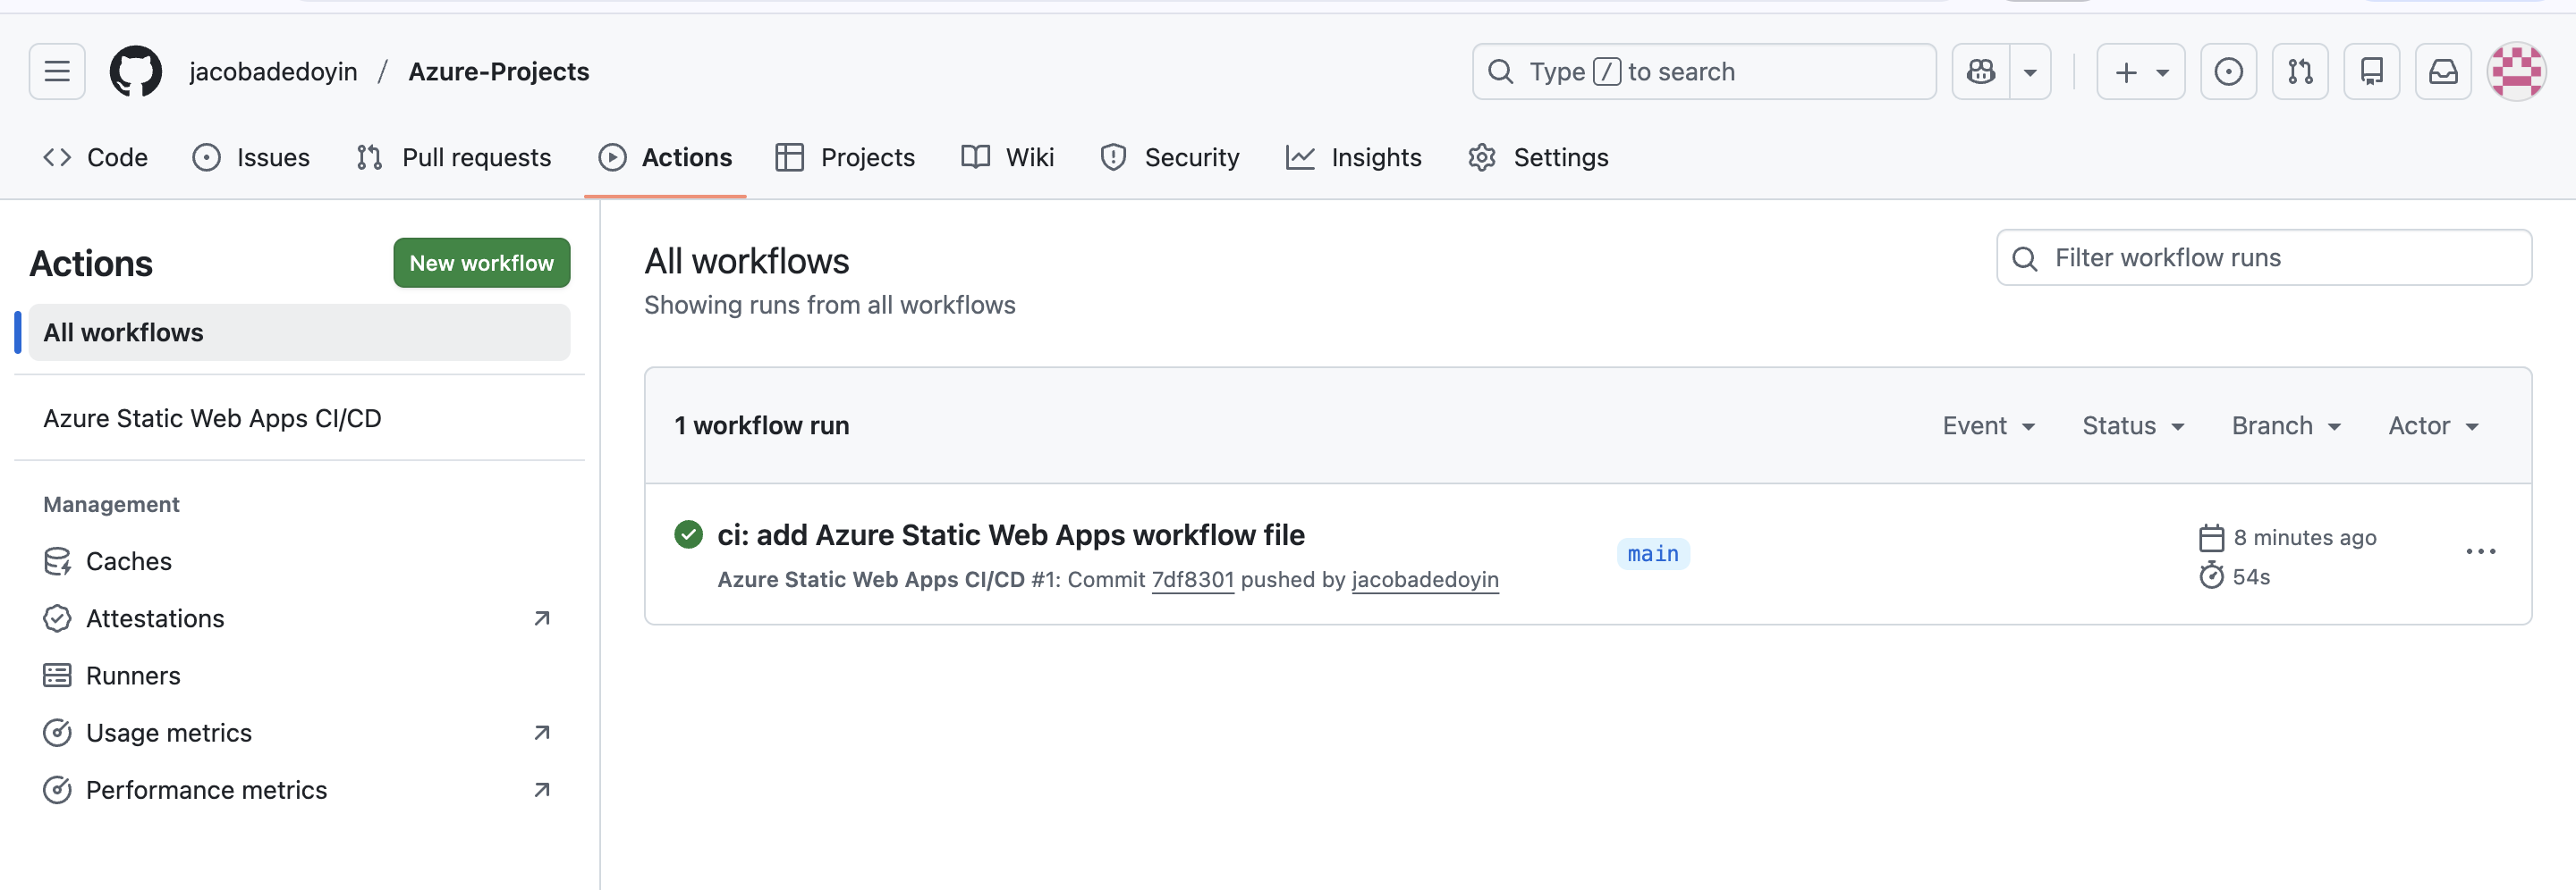Open the user avatar menu
The height and width of the screenshot is (890, 2576).
(x=2516, y=71)
